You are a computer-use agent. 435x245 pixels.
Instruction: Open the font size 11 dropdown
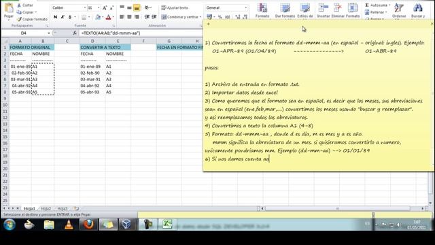click(x=99, y=7)
